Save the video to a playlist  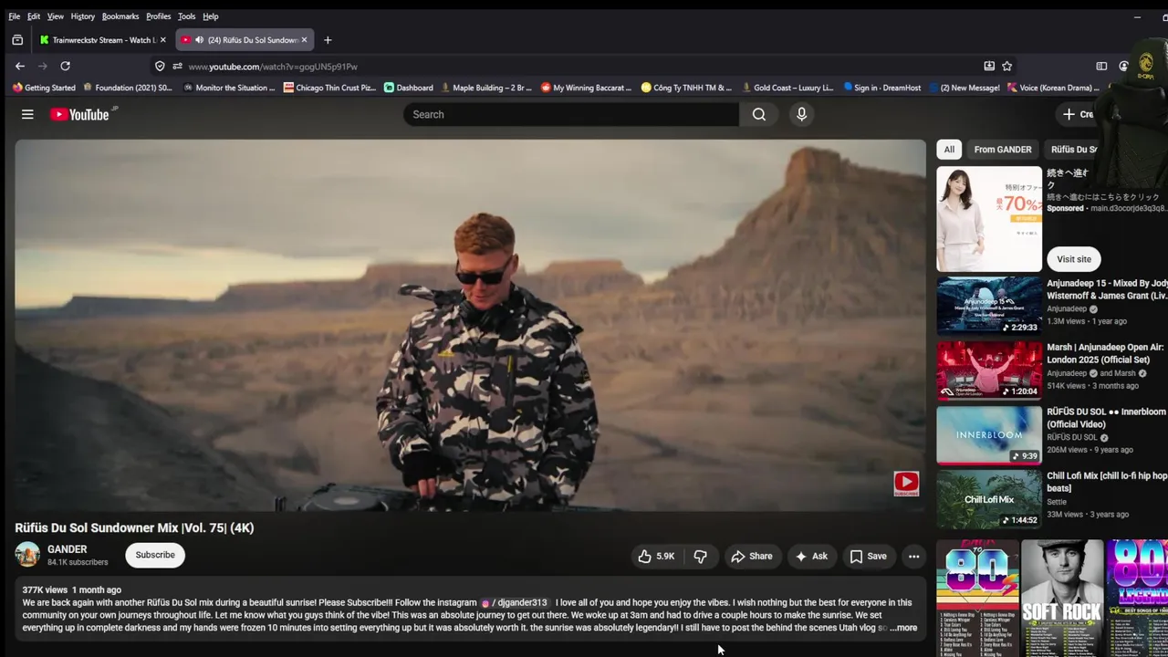click(x=868, y=556)
